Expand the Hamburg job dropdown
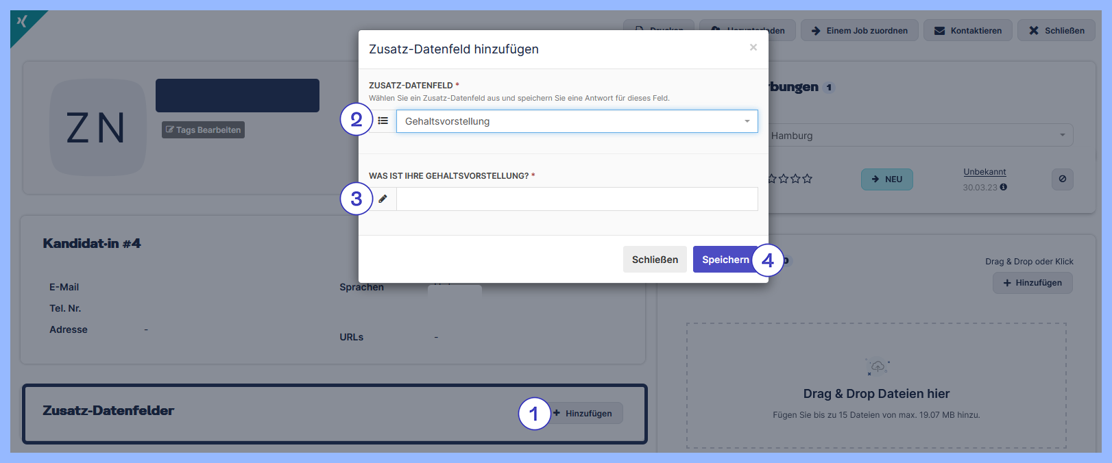The width and height of the screenshot is (1112, 463). tap(919, 136)
